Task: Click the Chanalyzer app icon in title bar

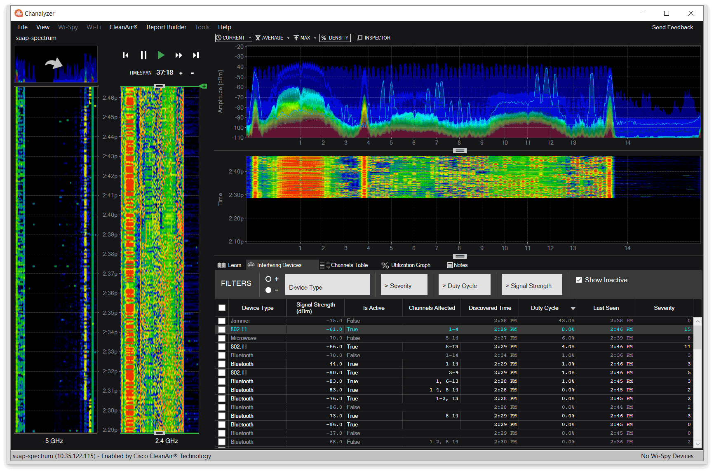Action: (x=19, y=13)
